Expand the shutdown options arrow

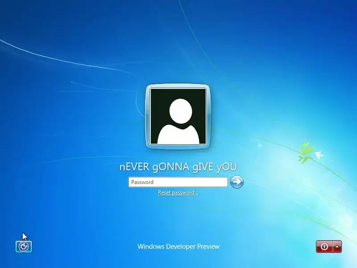click(337, 247)
